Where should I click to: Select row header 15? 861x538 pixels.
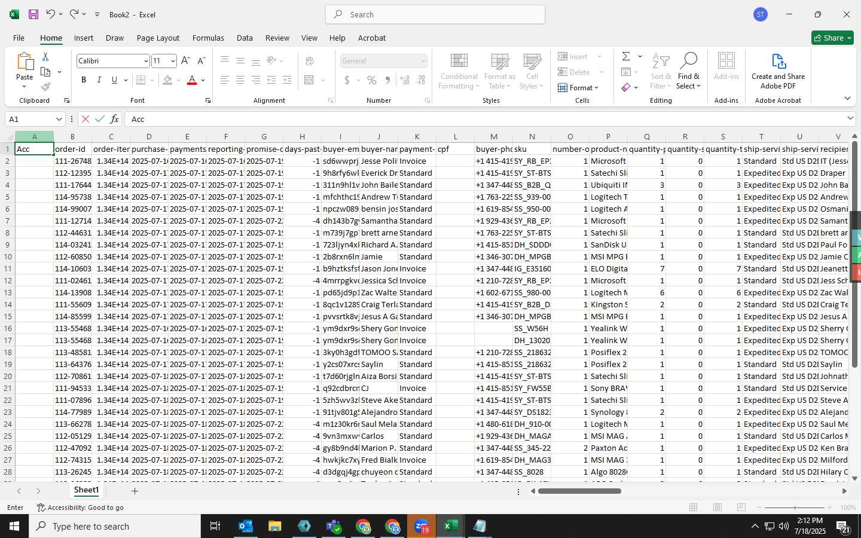(x=8, y=316)
